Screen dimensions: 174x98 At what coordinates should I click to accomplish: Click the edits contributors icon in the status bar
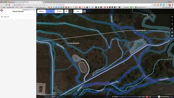point(113,97)
